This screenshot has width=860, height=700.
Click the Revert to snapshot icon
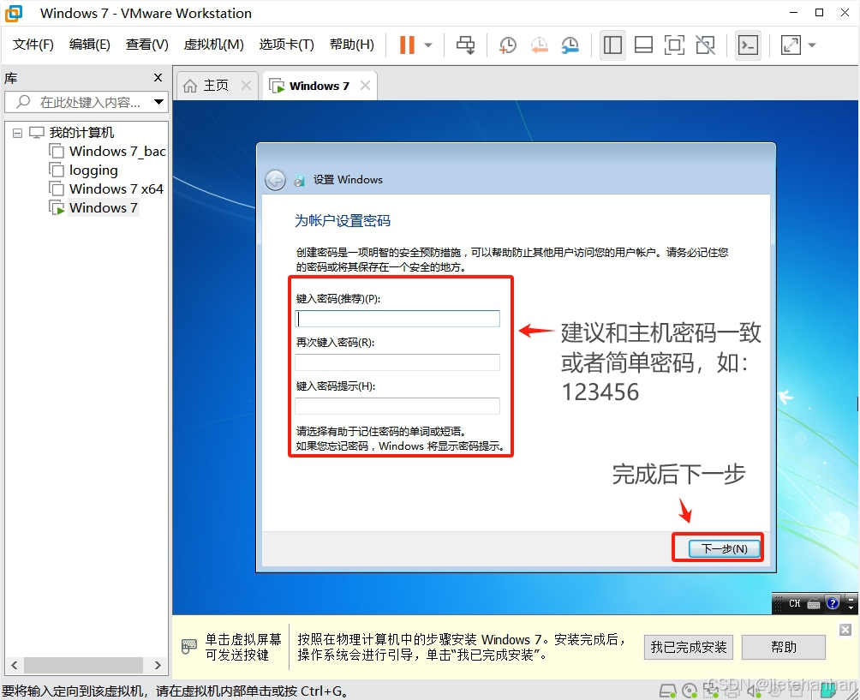pyautogui.click(x=539, y=45)
